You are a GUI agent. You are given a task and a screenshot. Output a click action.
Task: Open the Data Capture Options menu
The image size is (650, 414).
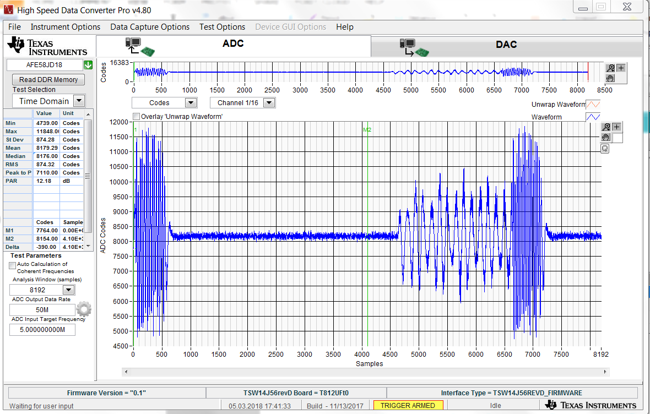150,27
